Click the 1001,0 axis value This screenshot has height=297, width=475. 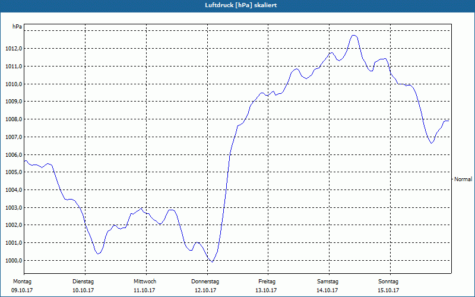(14, 243)
